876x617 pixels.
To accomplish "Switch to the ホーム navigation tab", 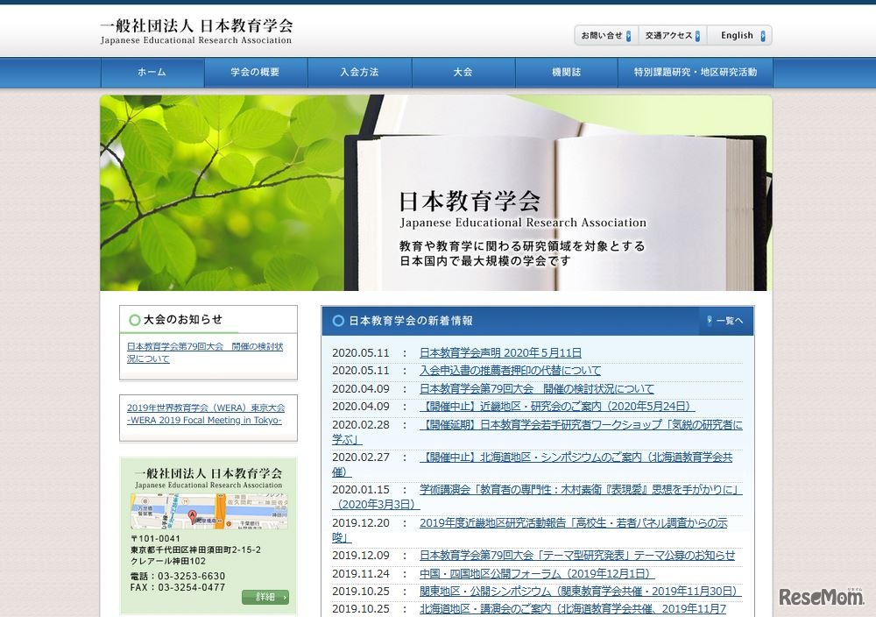I will [x=152, y=73].
